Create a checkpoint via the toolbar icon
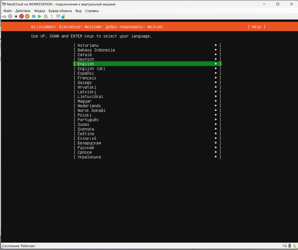This screenshot has height=250, width=298. (46, 16)
